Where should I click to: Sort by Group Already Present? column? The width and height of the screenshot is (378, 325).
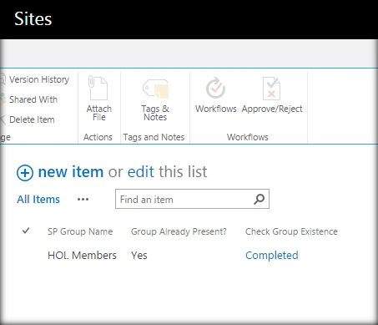tap(179, 231)
